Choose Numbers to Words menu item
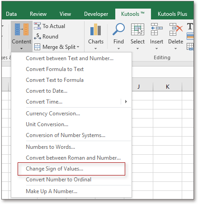Viewport: 198px width, 204px height. (71, 147)
